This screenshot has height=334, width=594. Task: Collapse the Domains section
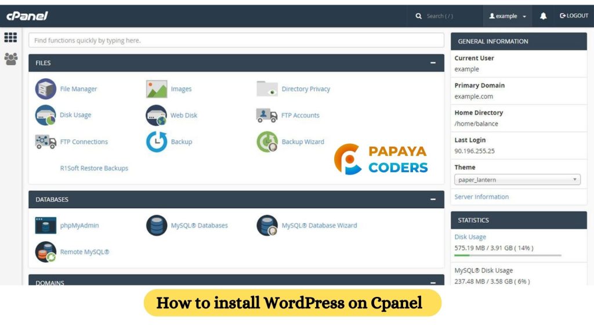pyautogui.click(x=433, y=282)
